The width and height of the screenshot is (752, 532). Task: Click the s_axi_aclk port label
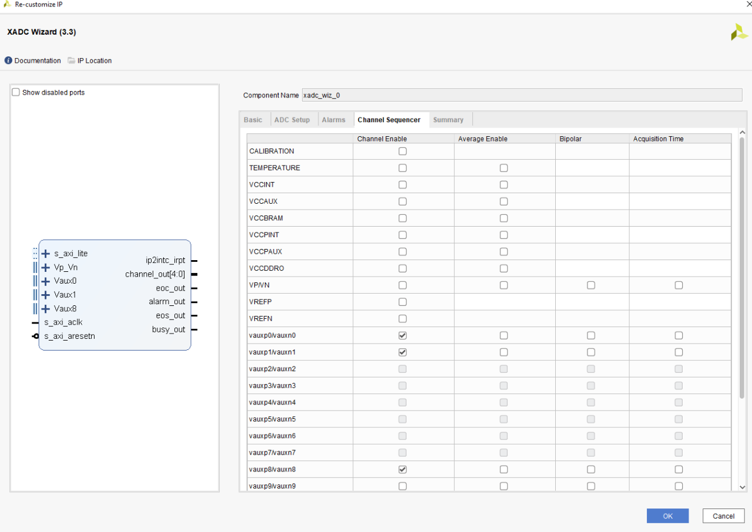point(63,322)
